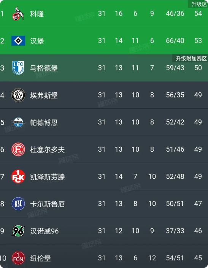Select the Kaiserslautern 1.FCK red logo

18,176
